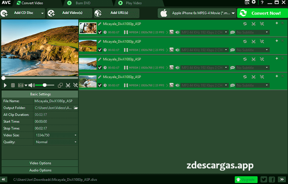Open the Video Size 1334x750 dropdown
This screenshot has height=184, width=288.
coord(56,135)
